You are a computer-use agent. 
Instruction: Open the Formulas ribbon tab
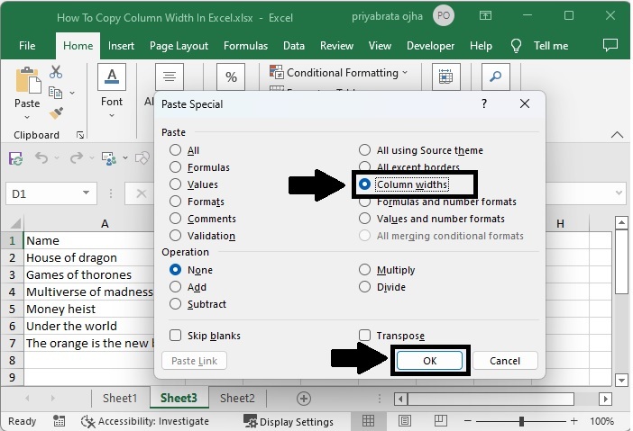[245, 46]
